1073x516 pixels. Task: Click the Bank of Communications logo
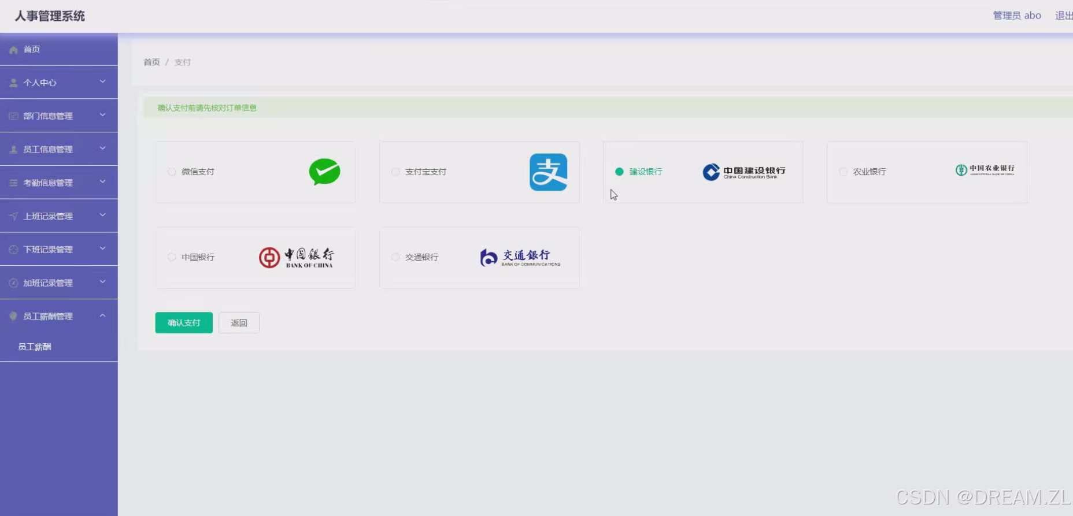(x=520, y=258)
